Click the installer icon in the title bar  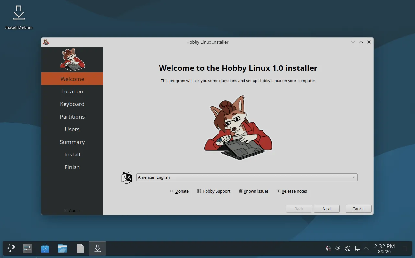click(x=46, y=42)
